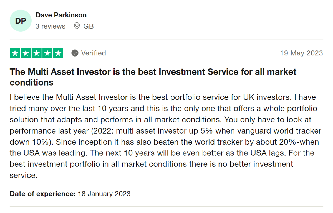Image resolution: width=333 pixels, height=213 pixels.
Task: Click the Verified label text
Action: 94,53
